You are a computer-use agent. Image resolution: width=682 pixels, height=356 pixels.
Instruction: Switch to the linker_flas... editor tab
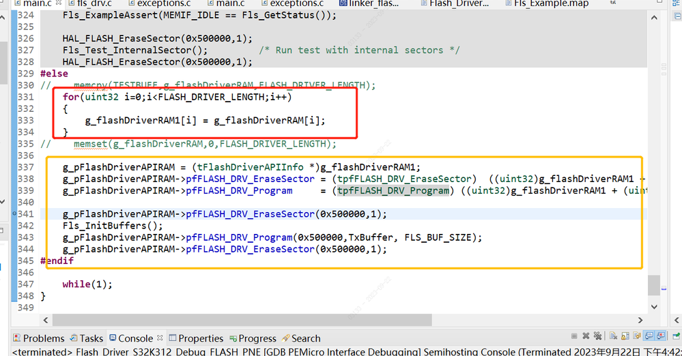(x=369, y=3)
